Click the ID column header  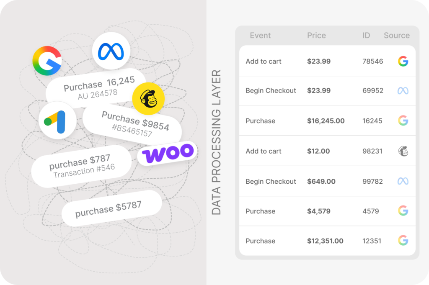point(366,36)
